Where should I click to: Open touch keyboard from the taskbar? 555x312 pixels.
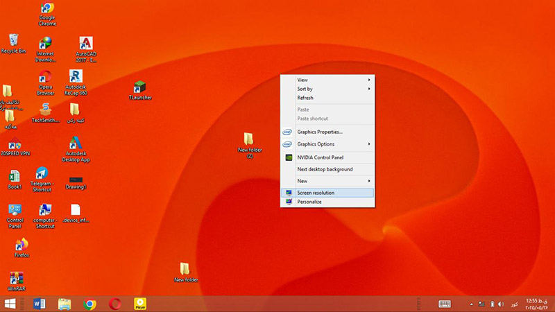coord(445,304)
